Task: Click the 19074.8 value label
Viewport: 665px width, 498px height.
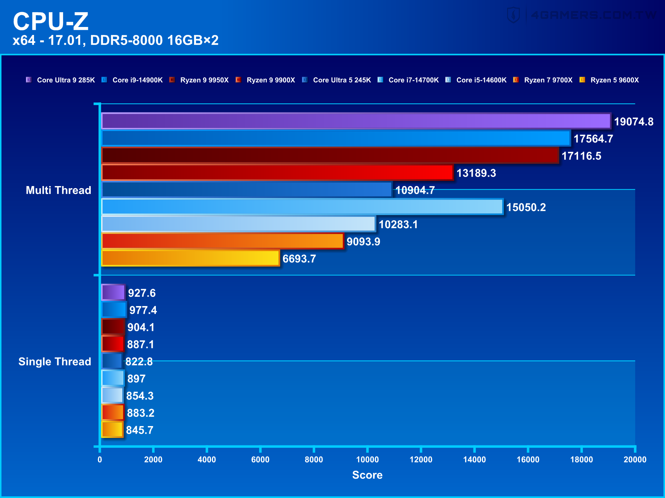Action: (634, 122)
